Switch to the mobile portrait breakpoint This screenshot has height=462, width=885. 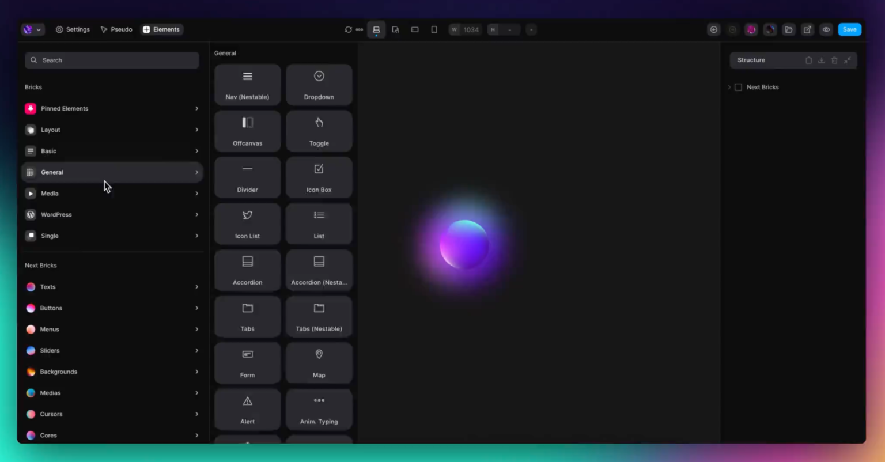434,29
